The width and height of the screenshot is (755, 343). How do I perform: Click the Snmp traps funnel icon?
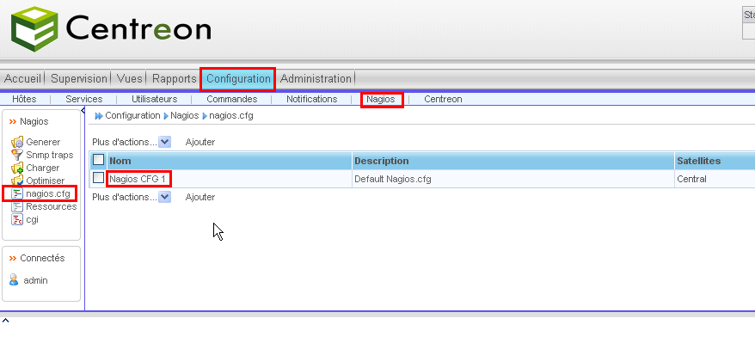pyautogui.click(x=17, y=155)
